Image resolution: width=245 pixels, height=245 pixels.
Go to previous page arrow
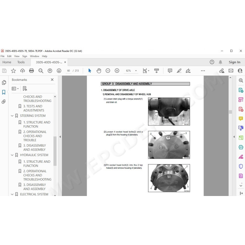pos(50,71)
